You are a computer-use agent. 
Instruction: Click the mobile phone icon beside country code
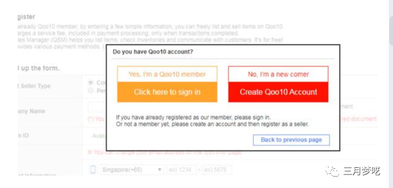(x=93, y=170)
